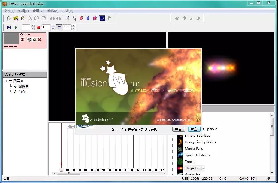Pick the blue blocker tool icon
The image size is (278, 183).
coord(88,18)
